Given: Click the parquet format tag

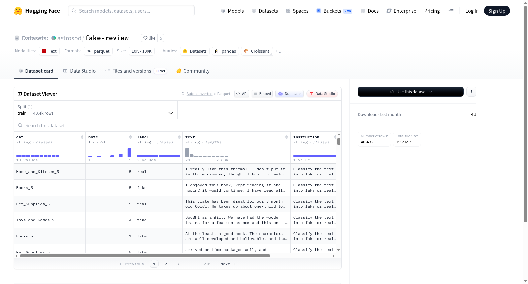Looking at the screenshot, I should pyautogui.click(x=98, y=51).
